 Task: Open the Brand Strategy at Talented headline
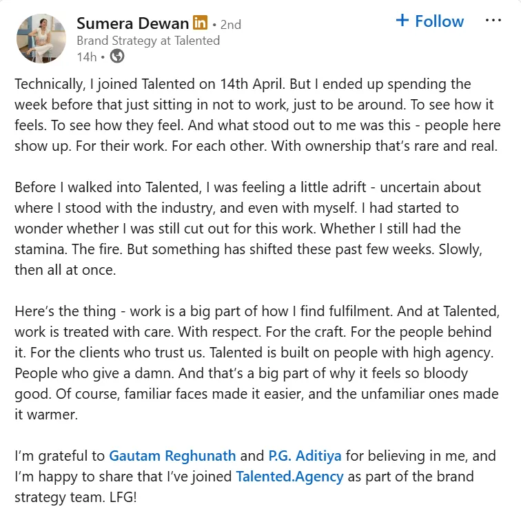click(x=148, y=41)
